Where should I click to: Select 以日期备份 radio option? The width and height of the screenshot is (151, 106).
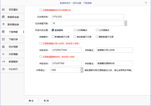click(75, 30)
